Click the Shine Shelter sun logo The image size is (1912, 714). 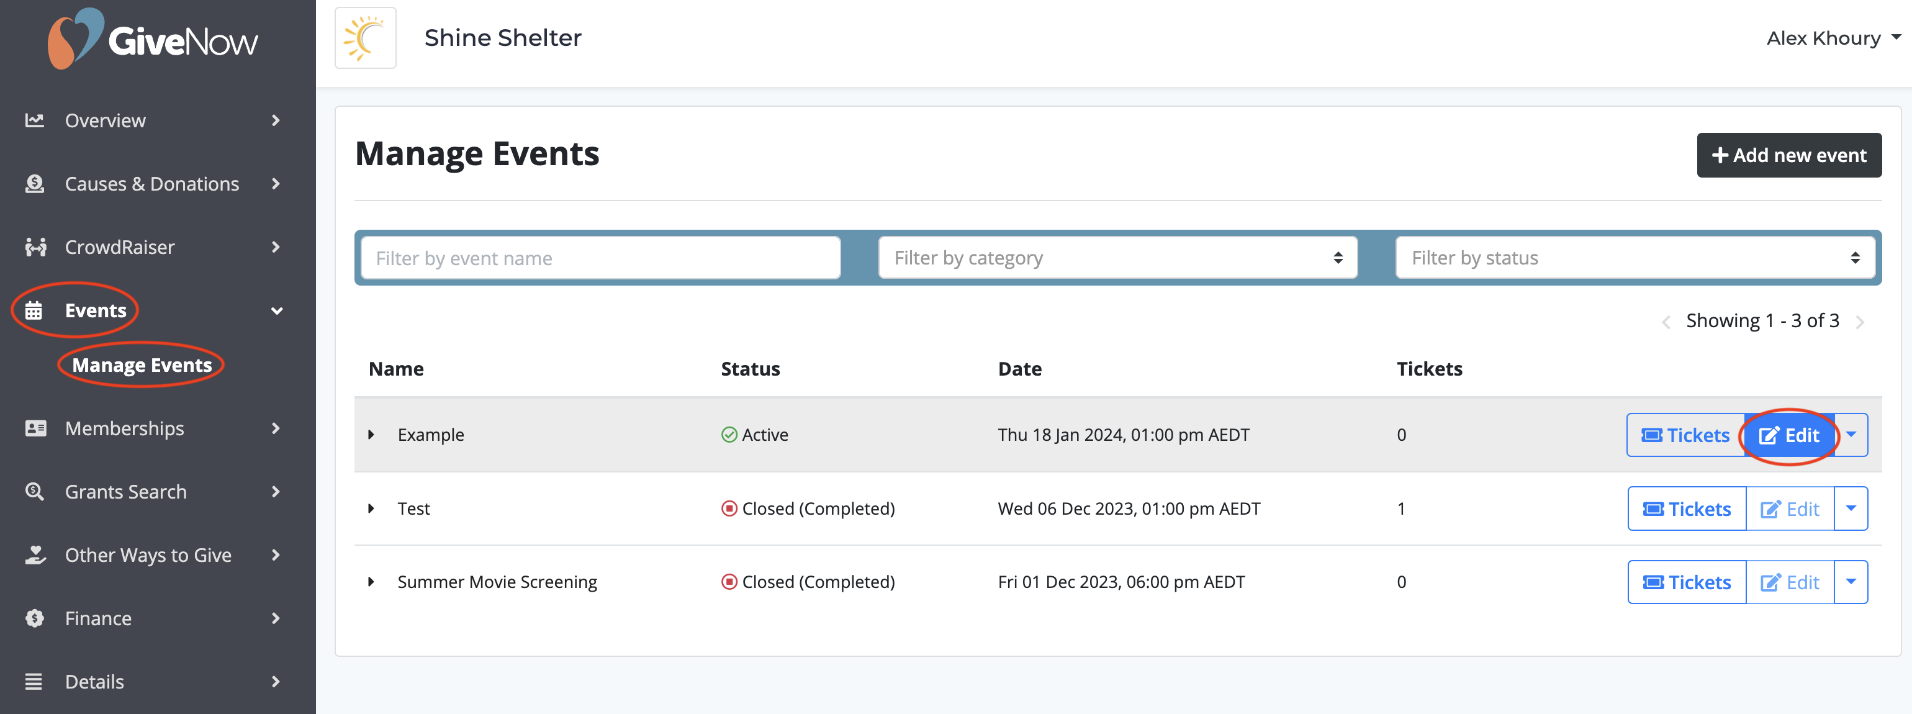365,38
